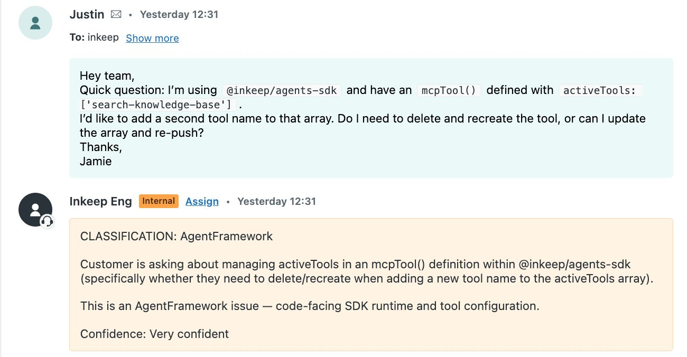
Task: Click the Assign link
Action: (x=202, y=201)
